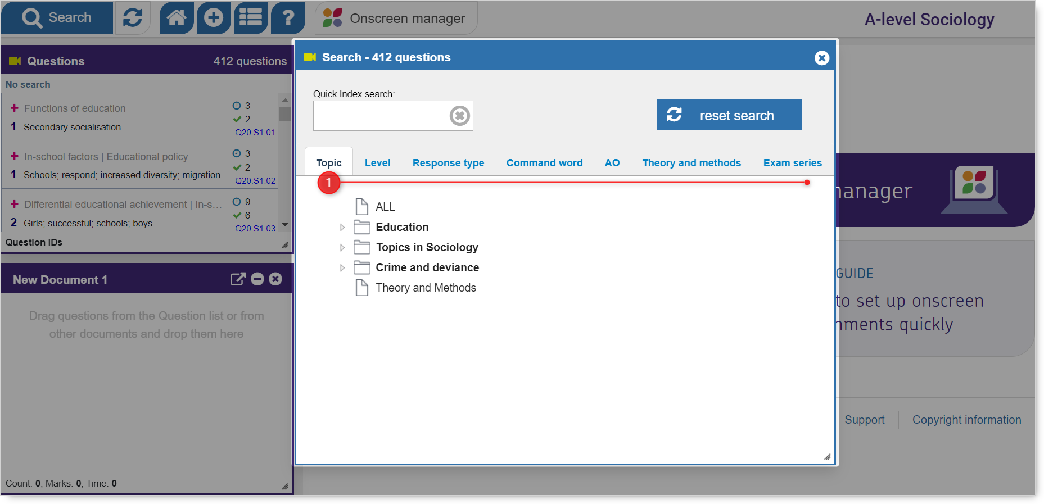Switch to the Level tab
Image resolution: width=1044 pixels, height=504 pixels.
377,163
